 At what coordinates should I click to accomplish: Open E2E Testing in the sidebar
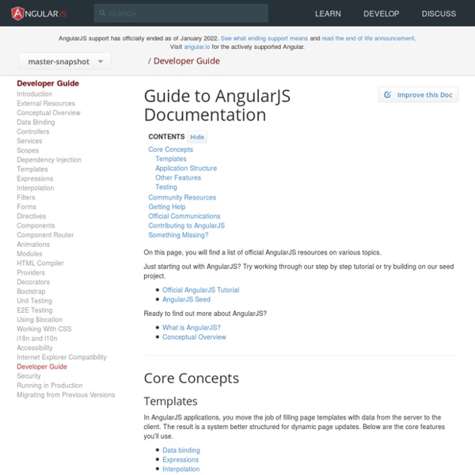tap(35, 310)
